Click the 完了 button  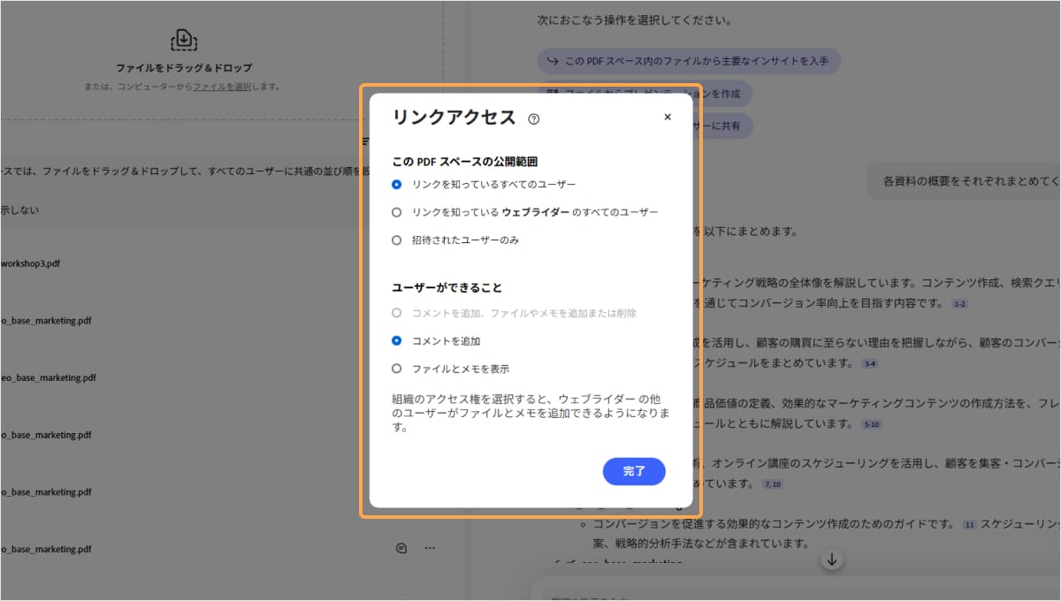(x=634, y=471)
